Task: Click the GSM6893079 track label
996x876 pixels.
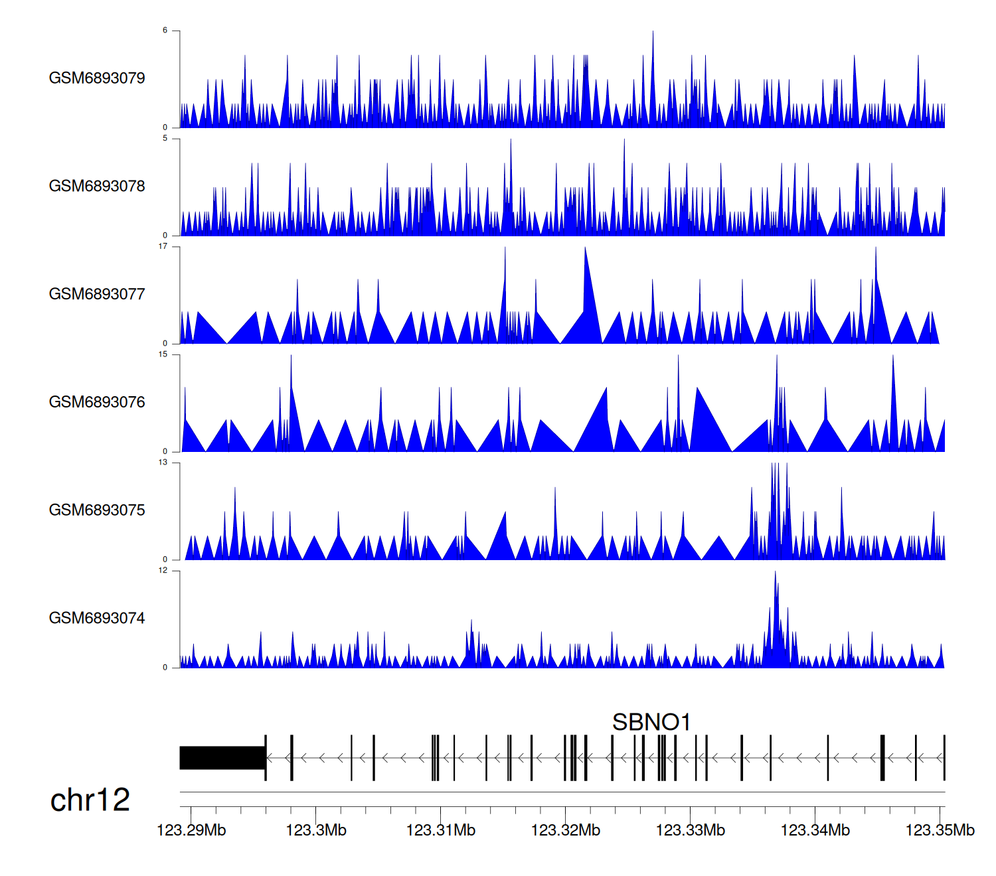Action: click(97, 78)
